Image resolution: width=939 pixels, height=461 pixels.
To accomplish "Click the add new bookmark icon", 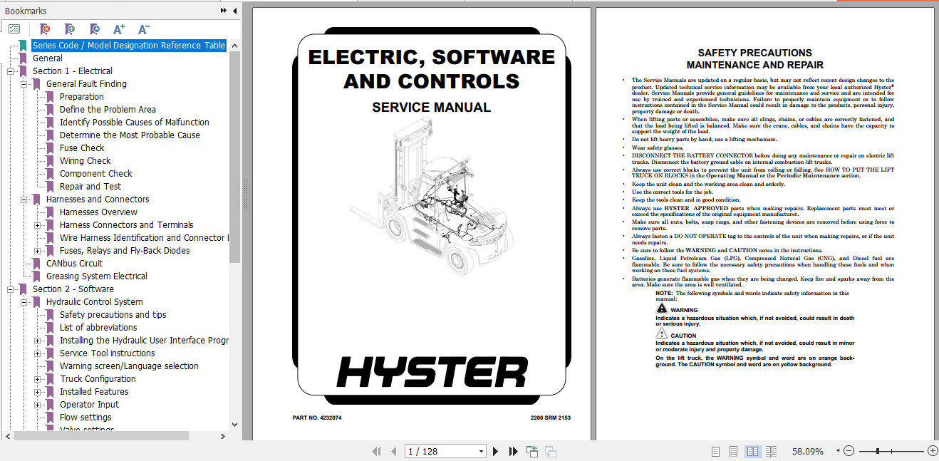I will tap(70, 29).
